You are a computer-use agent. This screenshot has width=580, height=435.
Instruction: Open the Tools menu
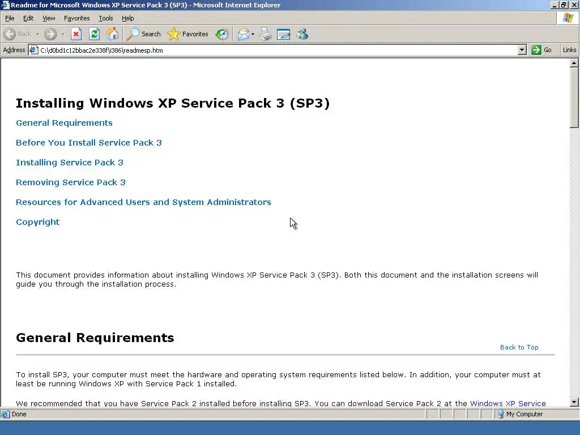pos(106,18)
